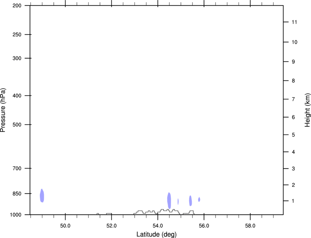Screen dimensions: 311x238
Task: Select the 1000 pressure tick label
Action: [x=16, y=215]
